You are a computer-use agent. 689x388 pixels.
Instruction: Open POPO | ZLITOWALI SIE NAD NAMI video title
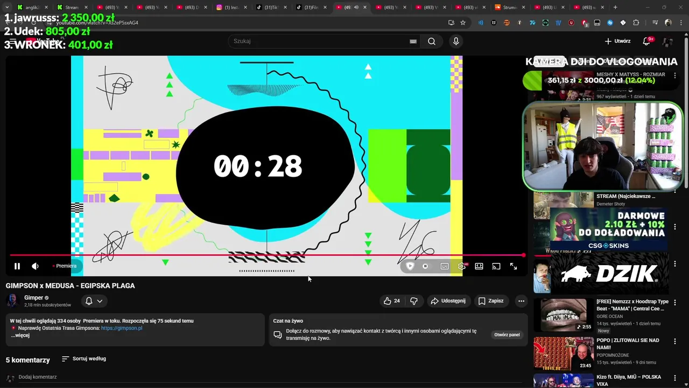tap(628, 344)
